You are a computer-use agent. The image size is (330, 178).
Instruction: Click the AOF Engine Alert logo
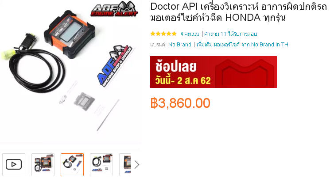(x=114, y=9)
